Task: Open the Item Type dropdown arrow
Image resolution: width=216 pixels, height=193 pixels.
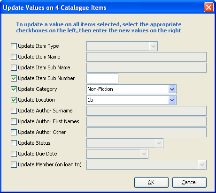Action: 153,46
